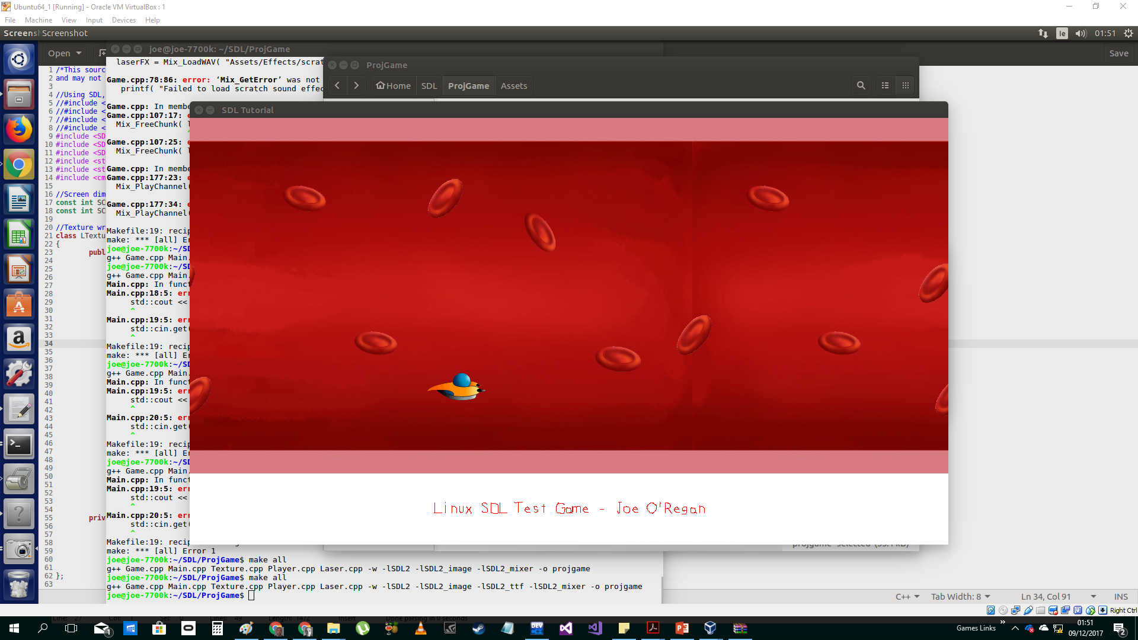The width and height of the screenshot is (1138, 640).
Task: Switch file manager to grid view
Action: 905,85
